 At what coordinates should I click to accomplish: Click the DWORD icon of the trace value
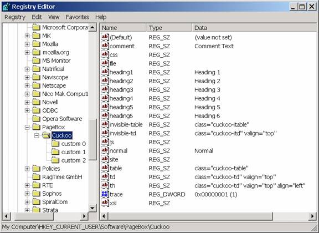pos(105,194)
